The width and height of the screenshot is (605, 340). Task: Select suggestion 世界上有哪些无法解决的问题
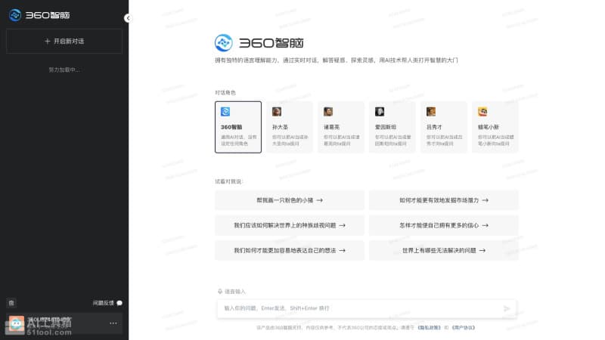pyautogui.click(x=444, y=250)
